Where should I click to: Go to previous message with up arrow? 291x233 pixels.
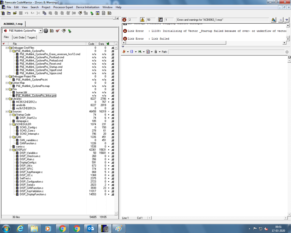(x=281, y=20)
